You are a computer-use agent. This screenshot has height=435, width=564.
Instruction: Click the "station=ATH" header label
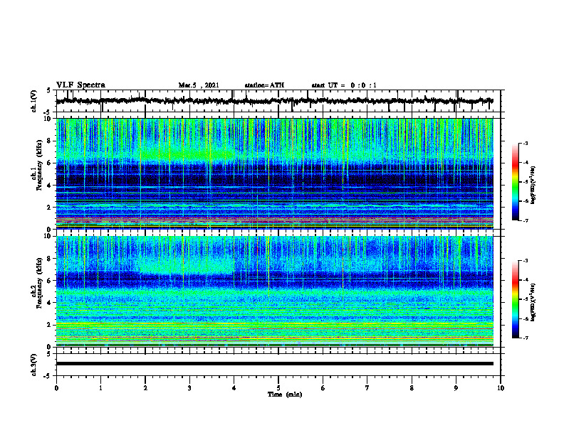coord(264,85)
